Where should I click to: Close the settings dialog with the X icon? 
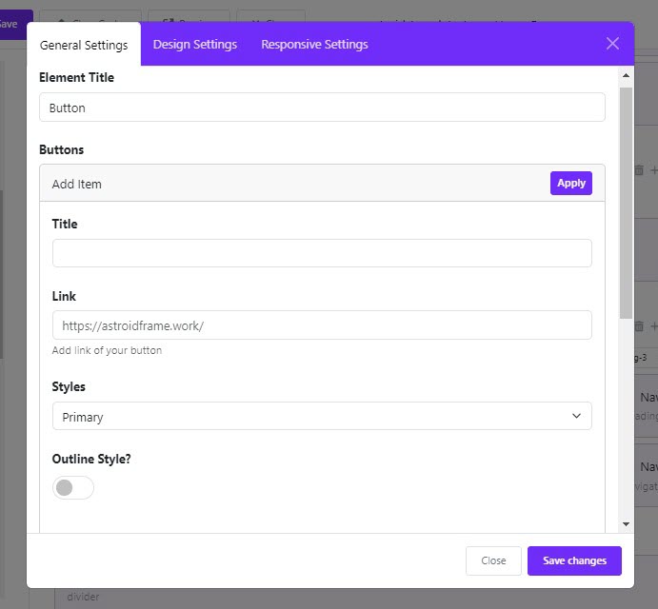[x=612, y=43]
